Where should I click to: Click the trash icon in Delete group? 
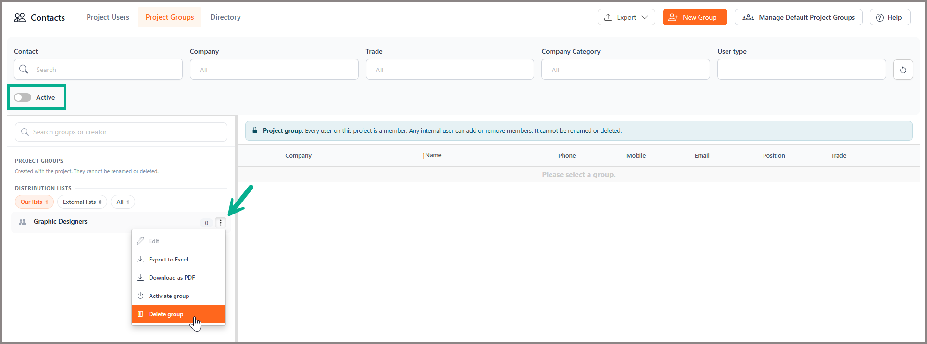[x=140, y=314]
